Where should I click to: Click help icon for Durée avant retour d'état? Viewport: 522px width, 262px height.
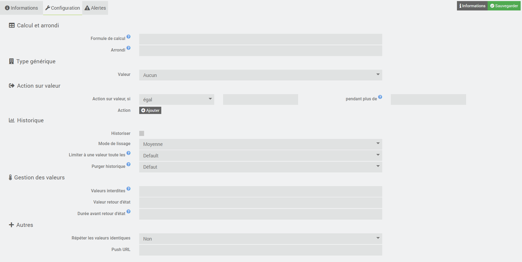pyautogui.click(x=128, y=212)
